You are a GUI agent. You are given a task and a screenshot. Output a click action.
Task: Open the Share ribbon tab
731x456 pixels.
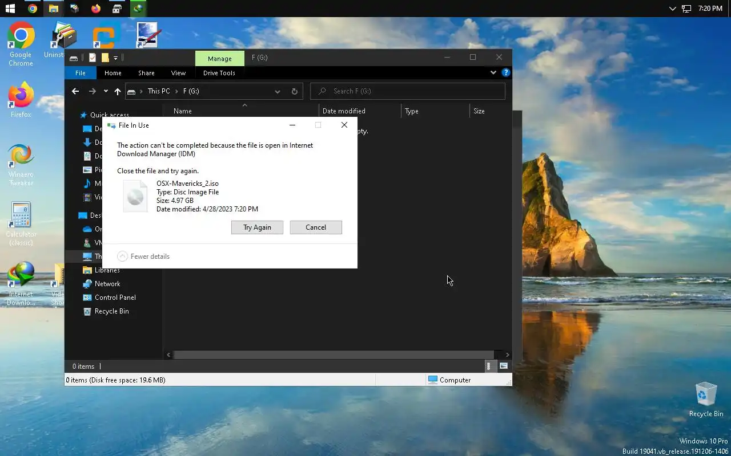coord(146,73)
